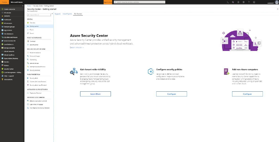Close the Security Center blade
The height and width of the screenshot is (142, 279).
(277, 9)
